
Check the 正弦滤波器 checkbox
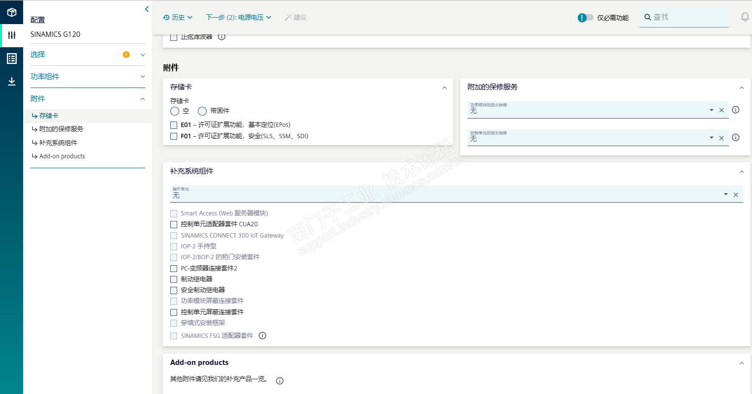coord(174,37)
